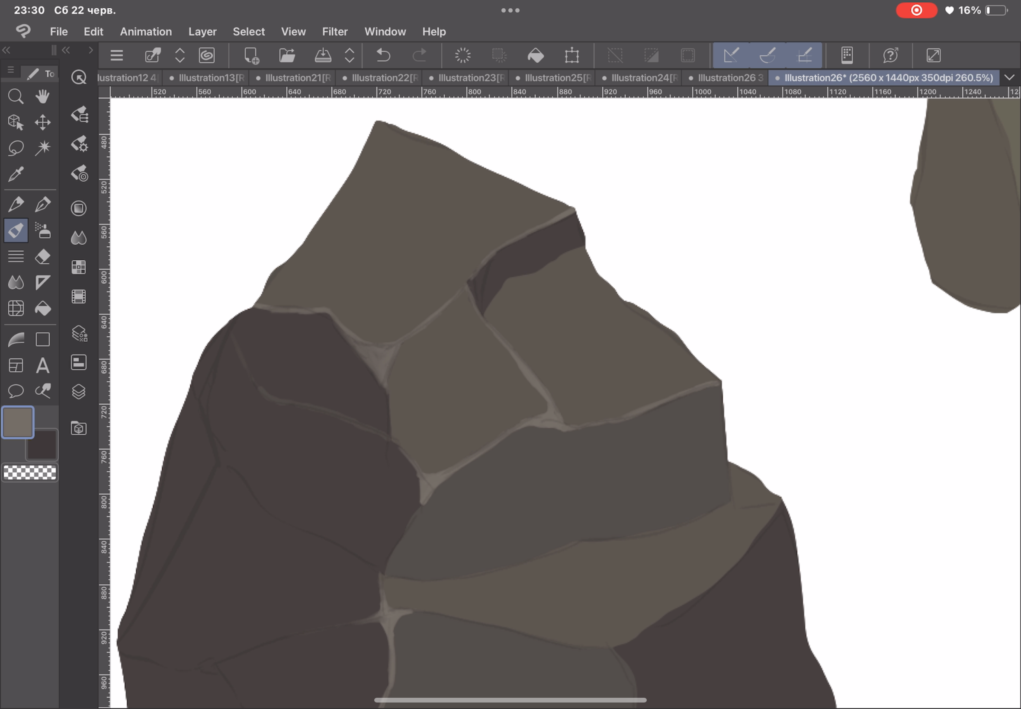This screenshot has height=709, width=1021.
Task: Select the Lasso selection tool
Action: coord(16,148)
